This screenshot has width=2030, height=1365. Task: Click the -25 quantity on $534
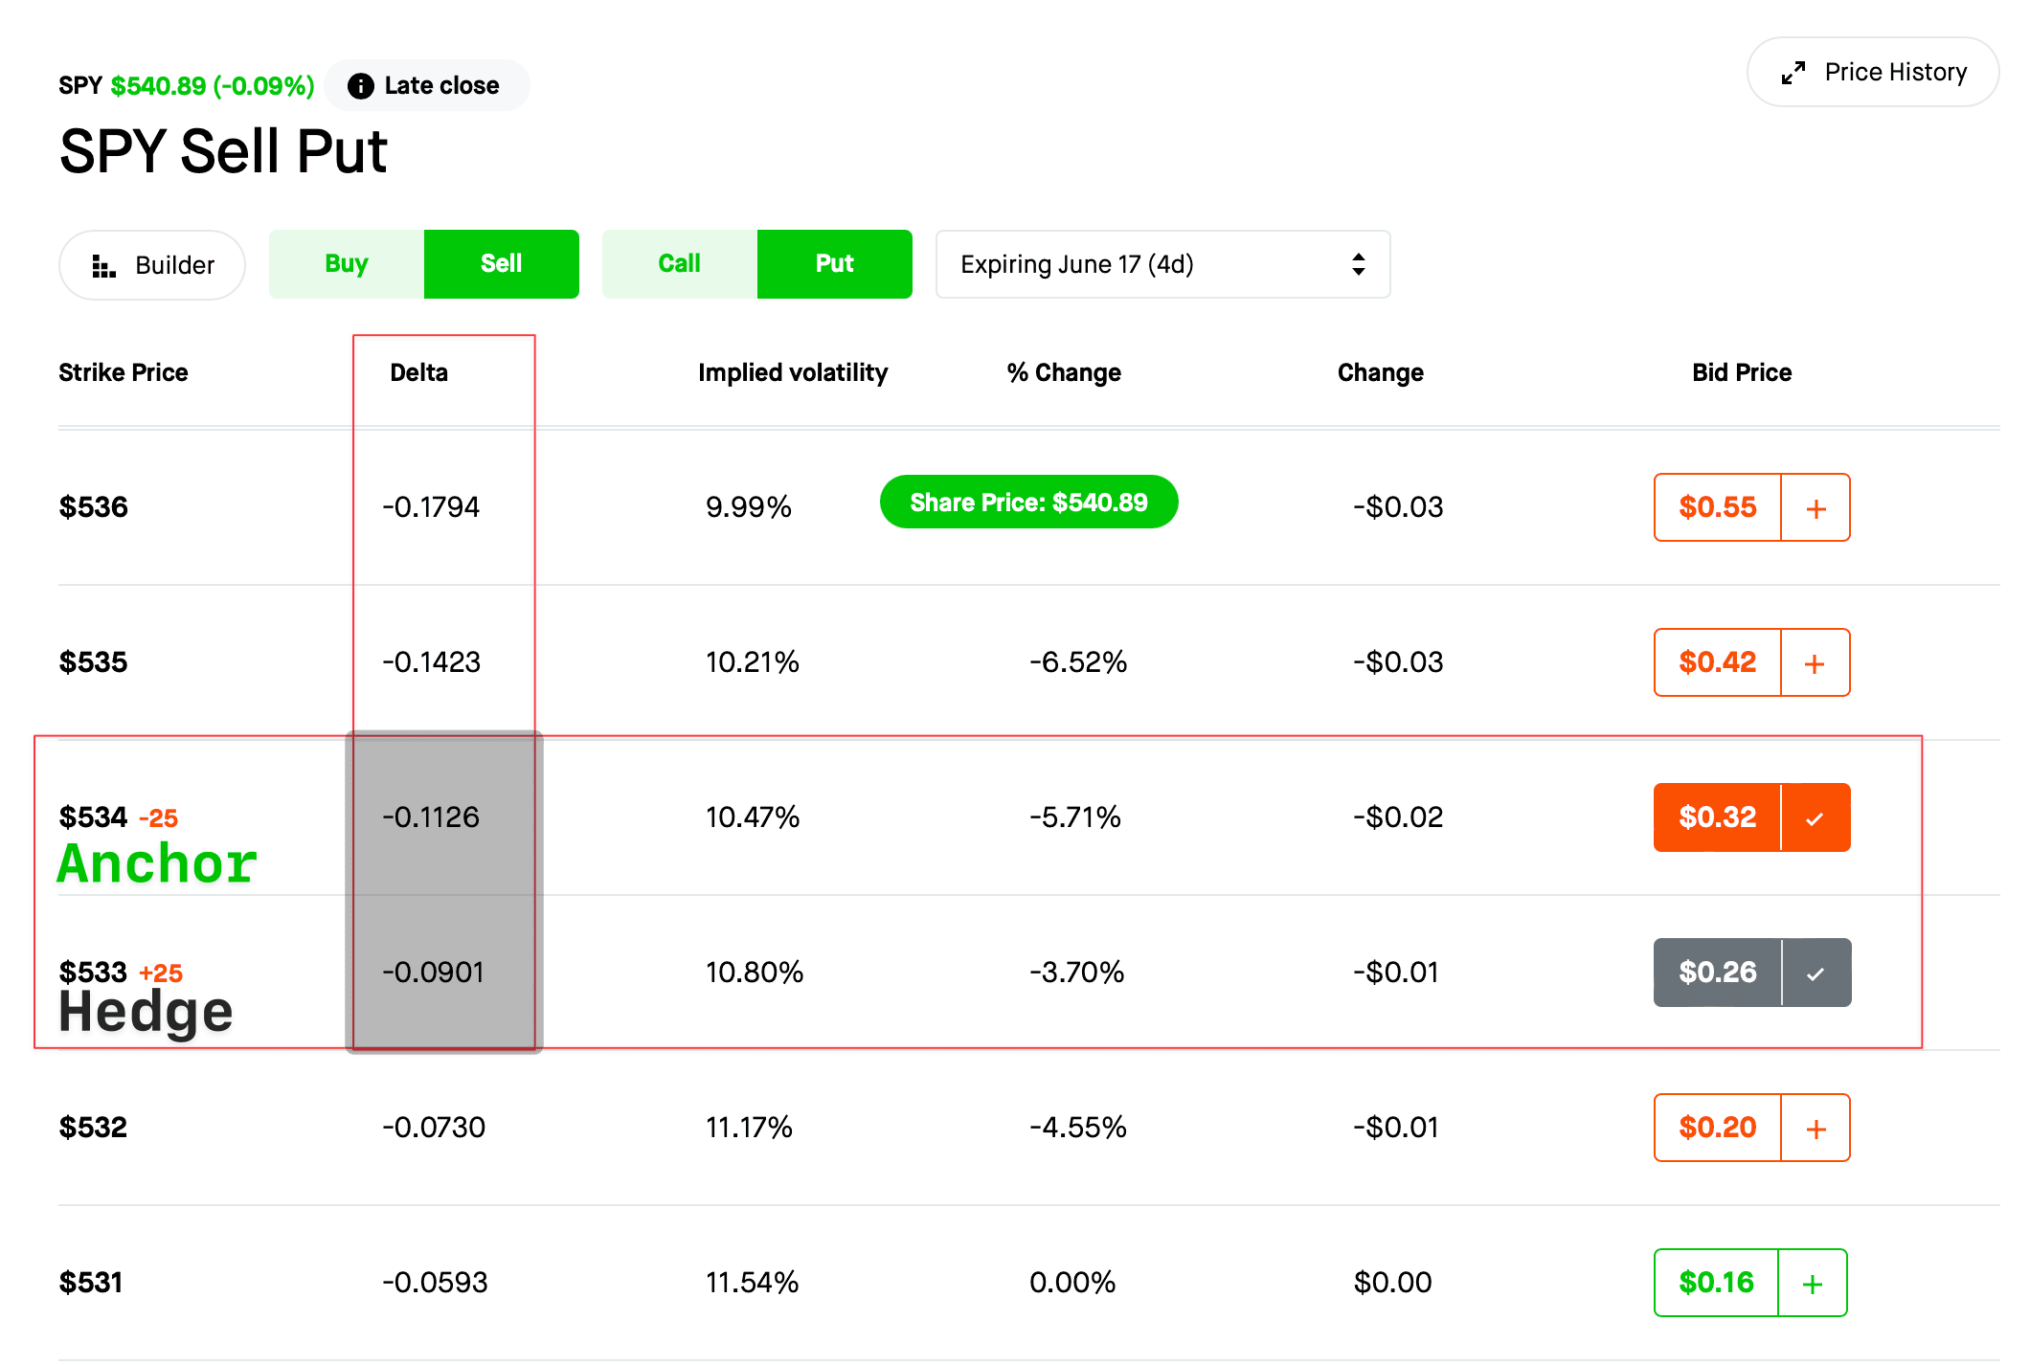point(159,818)
